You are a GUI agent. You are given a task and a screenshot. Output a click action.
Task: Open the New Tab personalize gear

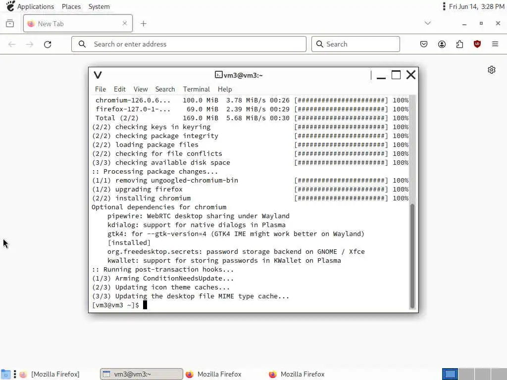click(492, 70)
